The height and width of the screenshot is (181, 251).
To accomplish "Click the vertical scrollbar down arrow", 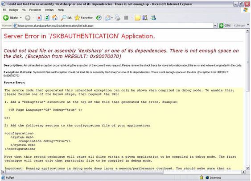I will pos(247,168).
